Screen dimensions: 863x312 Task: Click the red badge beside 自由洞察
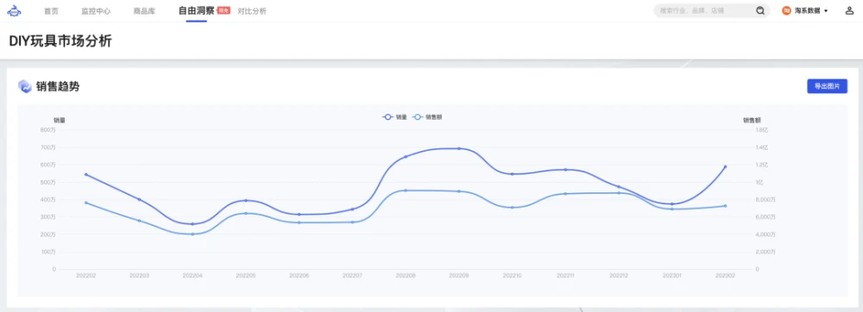click(x=224, y=9)
